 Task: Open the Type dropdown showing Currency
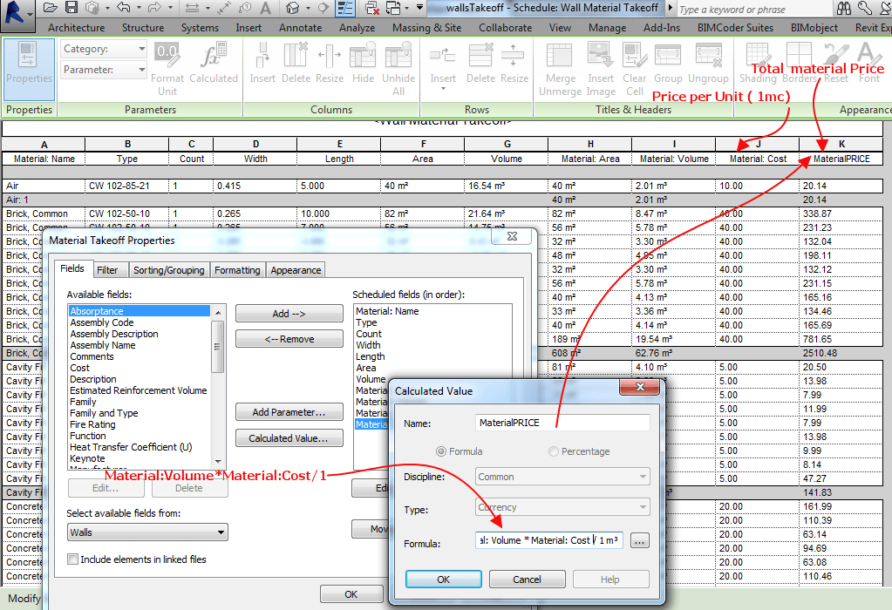point(562,507)
